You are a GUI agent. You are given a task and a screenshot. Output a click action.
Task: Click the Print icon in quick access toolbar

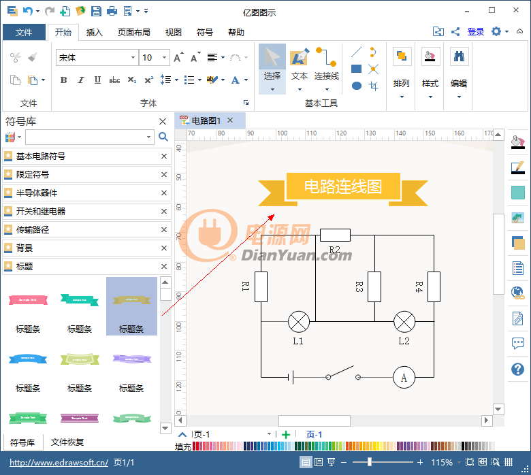(x=112, y=11)
